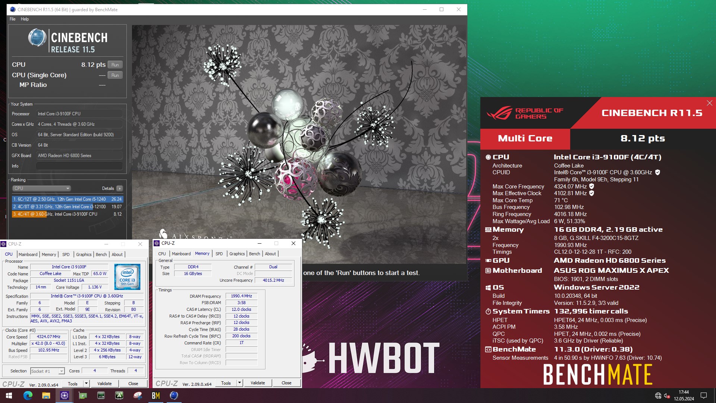Screen dimensions: 716x403
Task: Click Tools button in CPU-Z Memory window
Action: click(226, 383)
